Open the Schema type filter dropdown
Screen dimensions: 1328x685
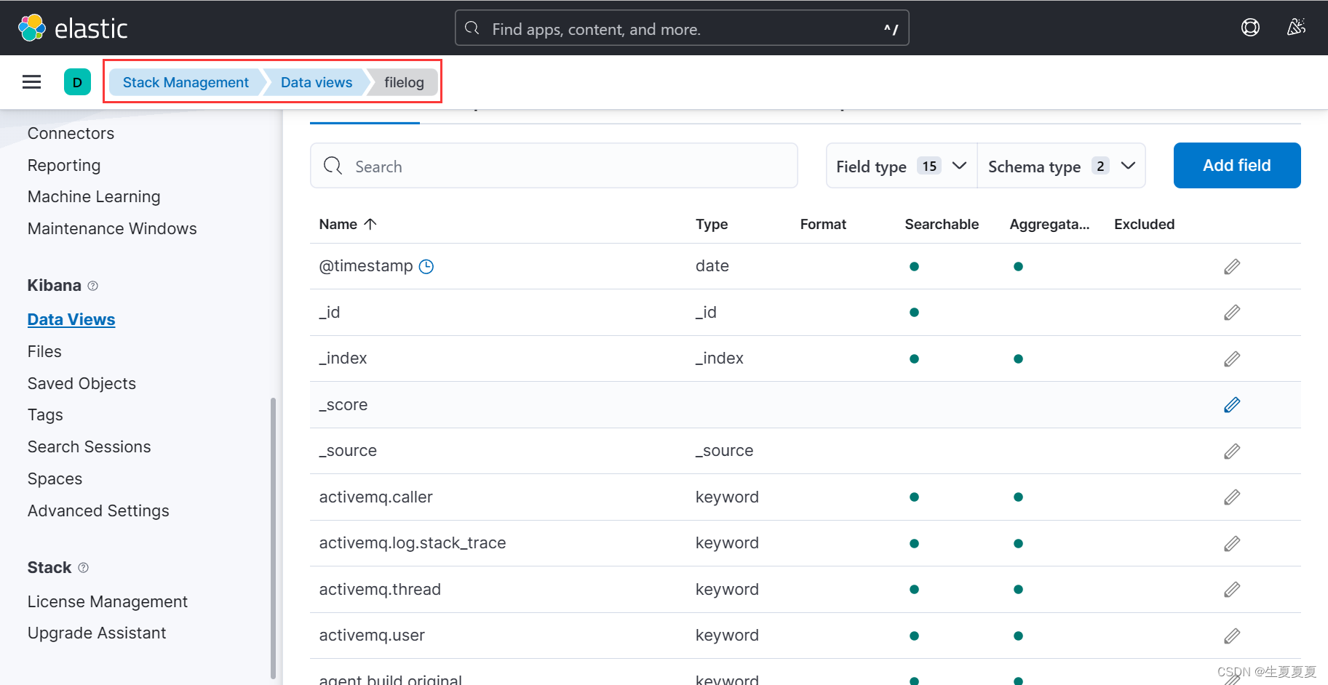pyautogui.click(x=1061, y=166)
